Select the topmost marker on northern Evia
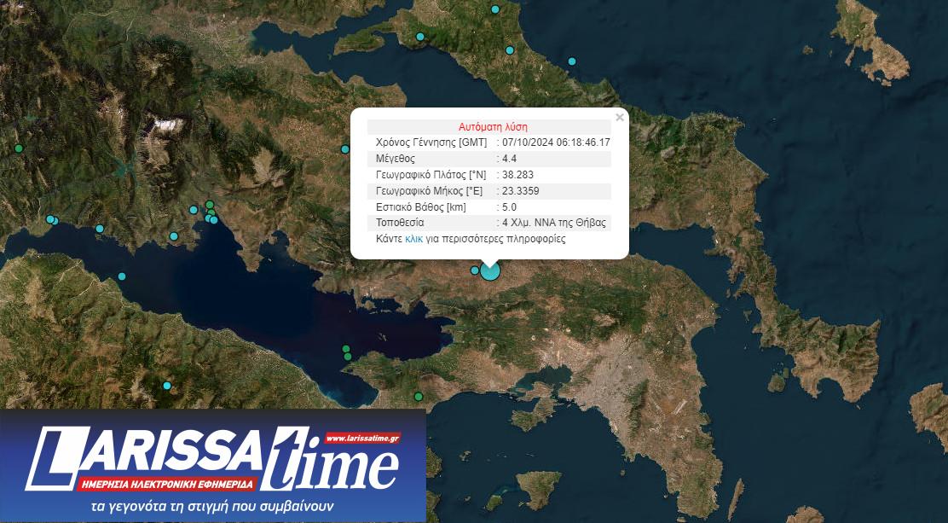Screen dimensions: 948x523 pyautogui.click(x=495, y=9)
